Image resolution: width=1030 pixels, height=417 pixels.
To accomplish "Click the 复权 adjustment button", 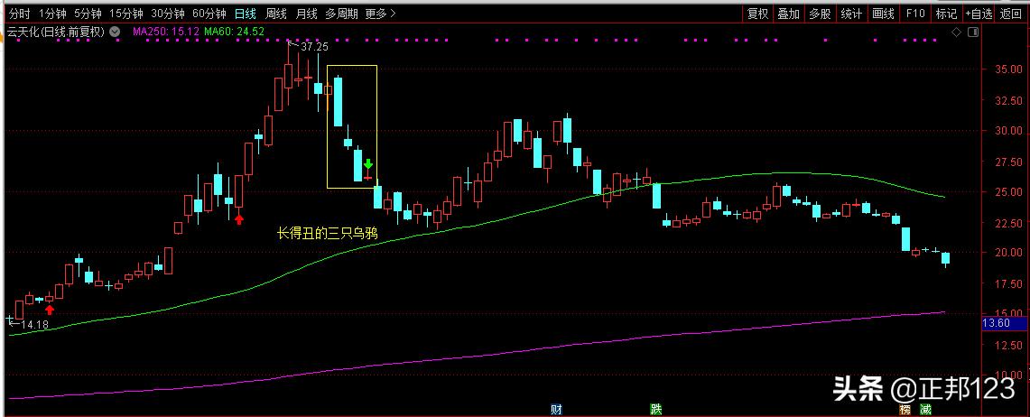I will (758, 14).
